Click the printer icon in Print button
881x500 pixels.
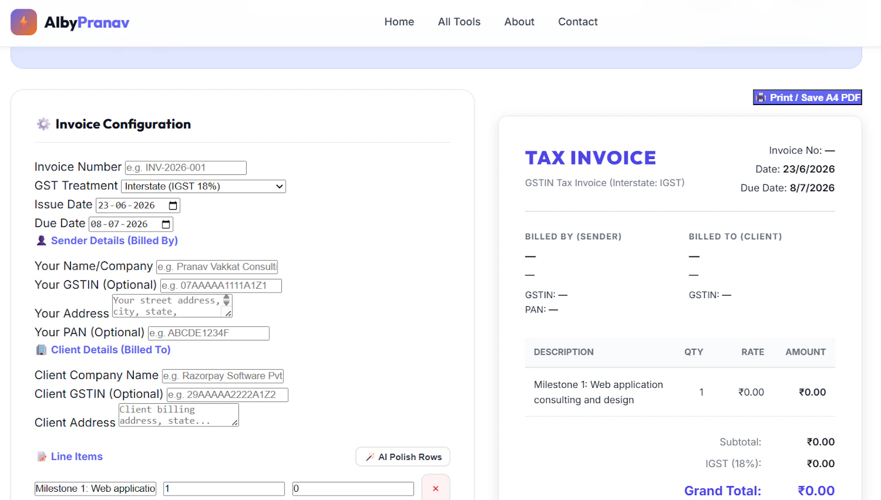click(x=761, y=97)
